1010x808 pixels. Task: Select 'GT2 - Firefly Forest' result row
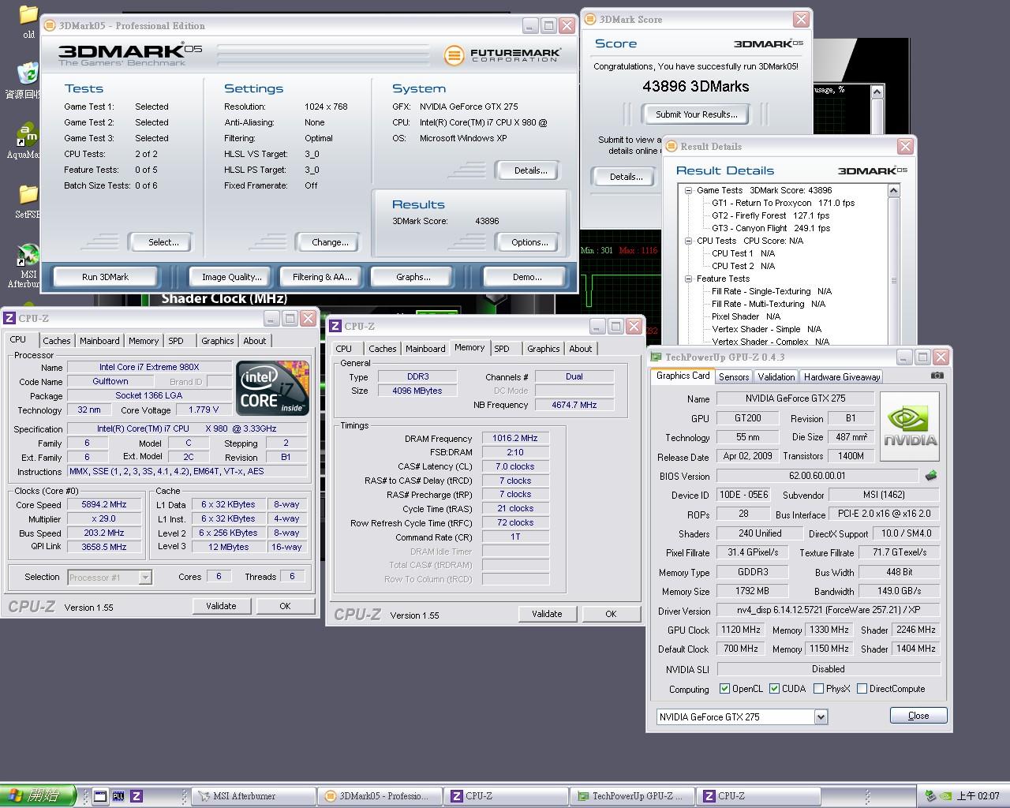(771, 215)
